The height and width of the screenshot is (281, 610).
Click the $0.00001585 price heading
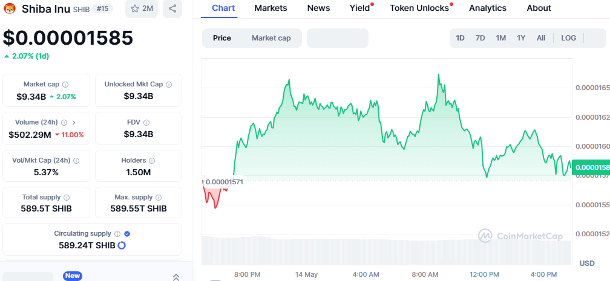[68, 37]
